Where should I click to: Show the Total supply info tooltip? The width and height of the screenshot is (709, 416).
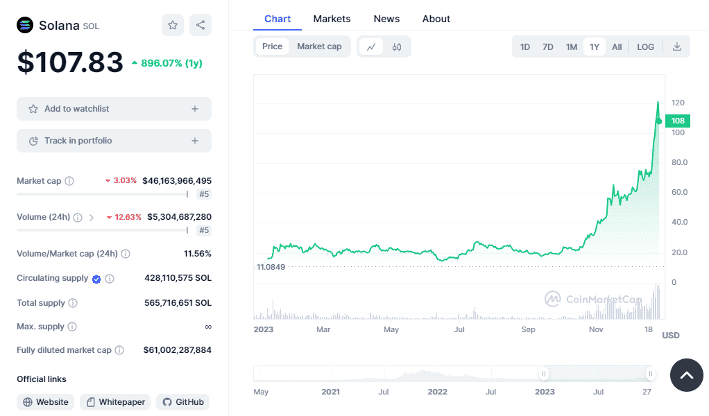point(73,303)
